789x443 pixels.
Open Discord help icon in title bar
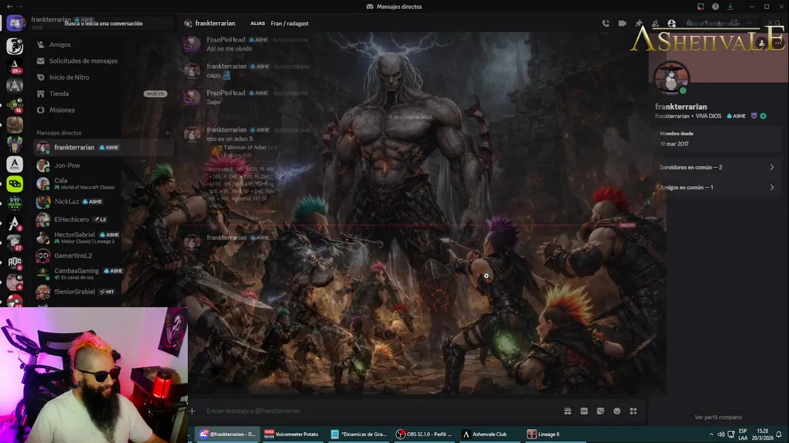[x=715, y=7]
